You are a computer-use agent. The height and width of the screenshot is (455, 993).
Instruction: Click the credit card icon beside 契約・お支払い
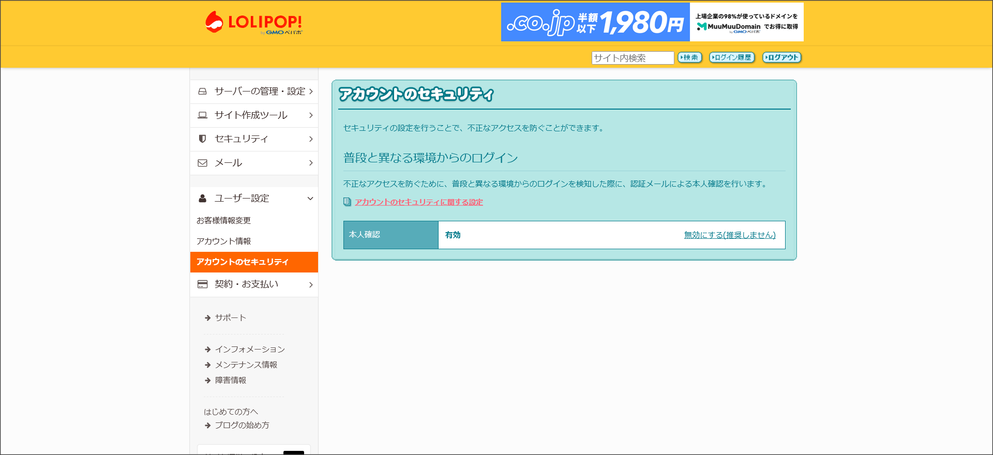tap(203, 284)
